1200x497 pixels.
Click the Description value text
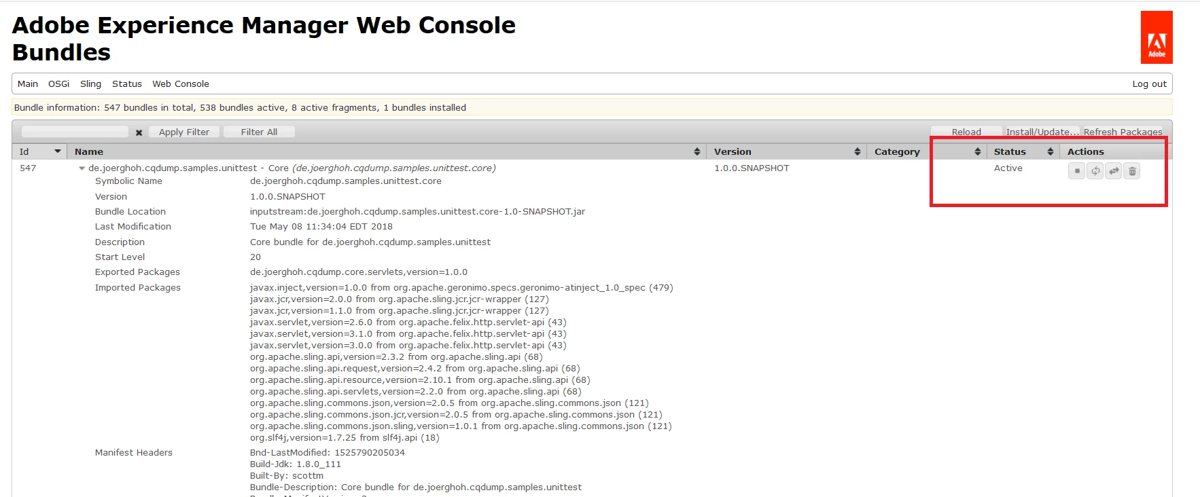(x=370, y=242)
